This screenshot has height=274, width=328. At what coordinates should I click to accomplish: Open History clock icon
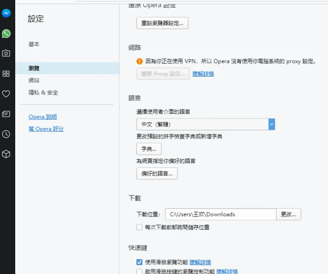click(6, 134)
